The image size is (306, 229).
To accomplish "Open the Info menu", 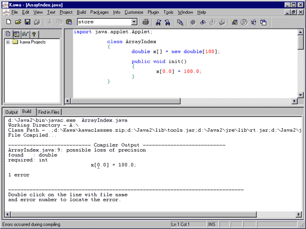I will (x=117, y=12).
